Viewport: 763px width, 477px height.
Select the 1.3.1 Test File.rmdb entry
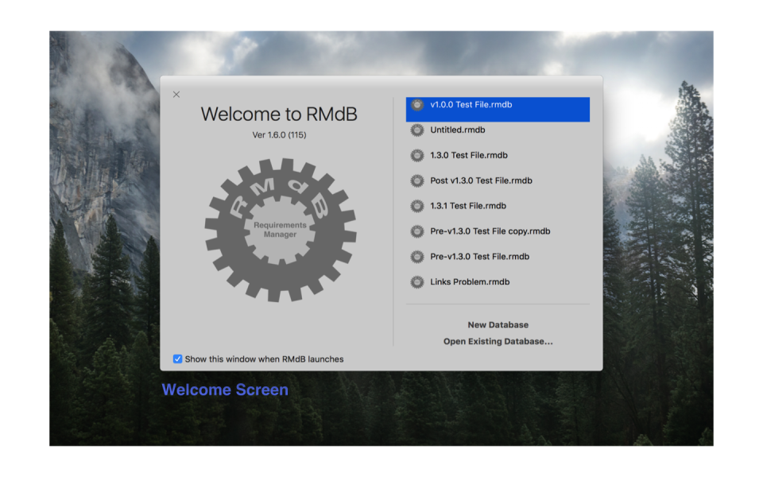coord(469,206)
